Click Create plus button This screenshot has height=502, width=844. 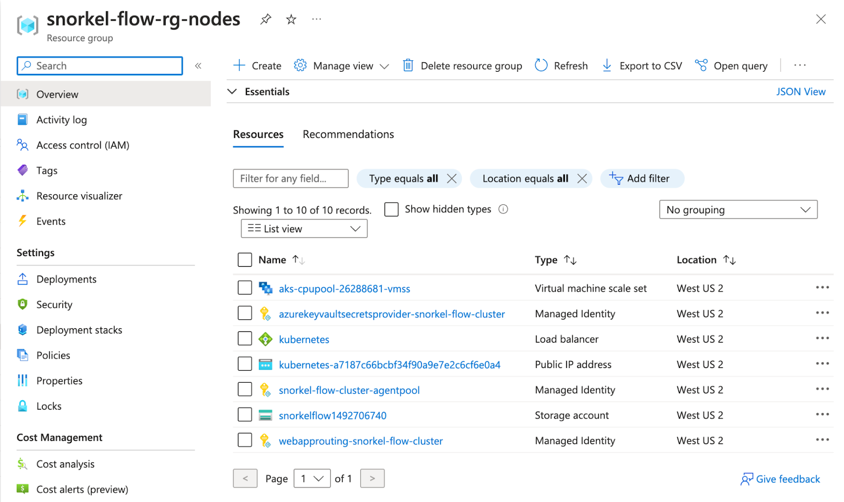257,66
